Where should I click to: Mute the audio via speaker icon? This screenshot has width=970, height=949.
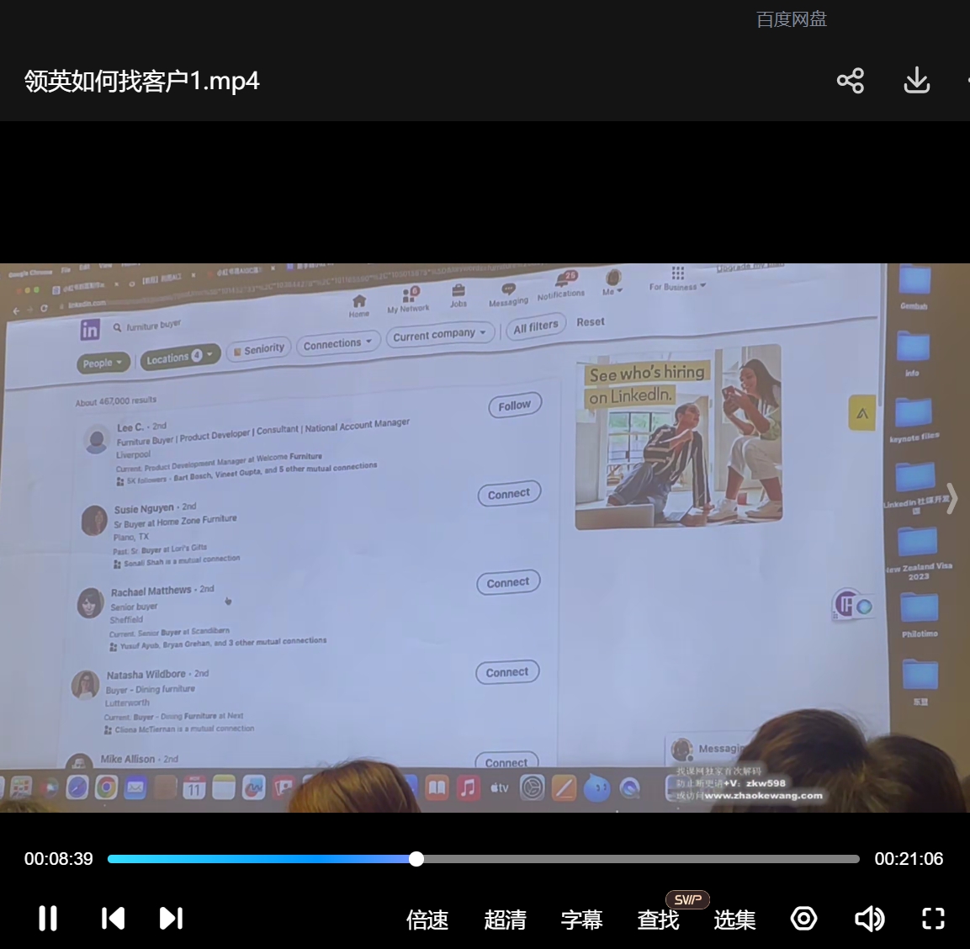pos(869,919)
